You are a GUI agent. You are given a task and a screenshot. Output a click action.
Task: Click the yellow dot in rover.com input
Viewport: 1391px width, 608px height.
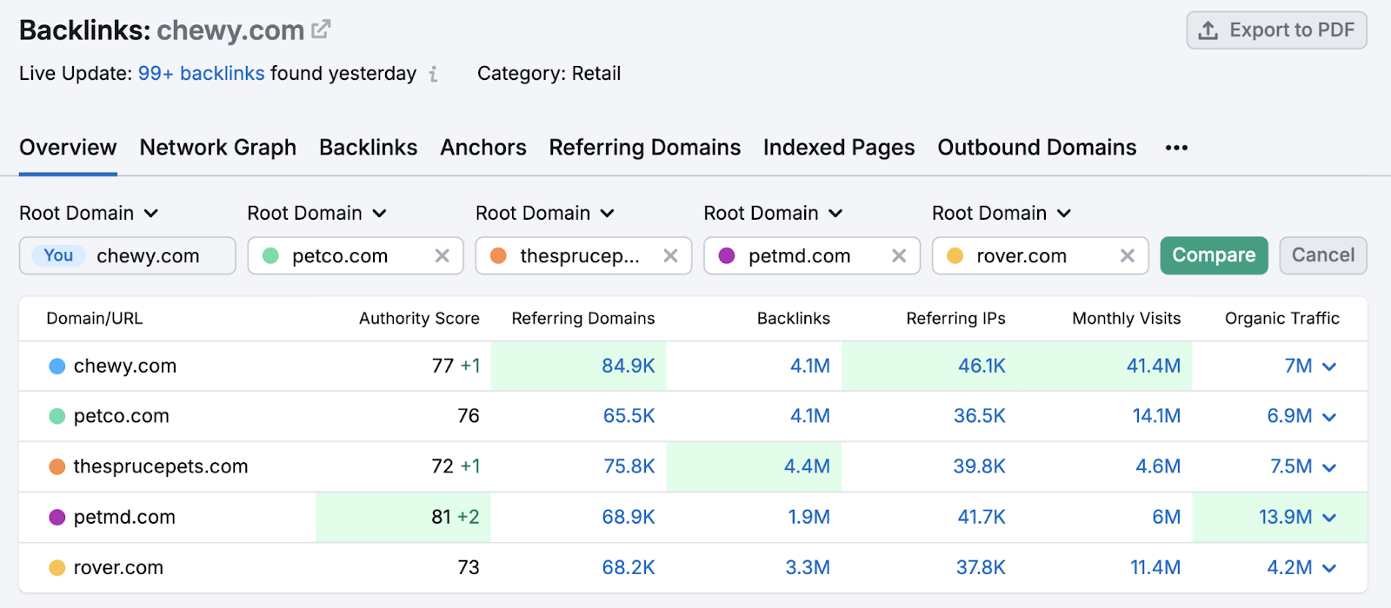(x=955, y=255)
